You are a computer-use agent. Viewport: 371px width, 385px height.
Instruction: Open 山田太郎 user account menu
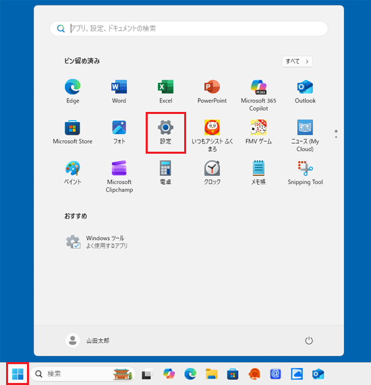pos(88,340)
